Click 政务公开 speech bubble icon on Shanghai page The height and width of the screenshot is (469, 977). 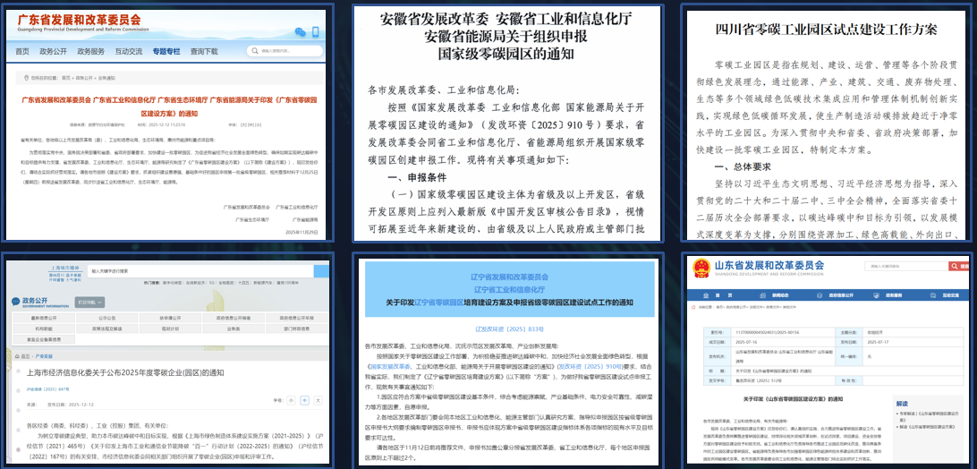click(x=15, y=302)
